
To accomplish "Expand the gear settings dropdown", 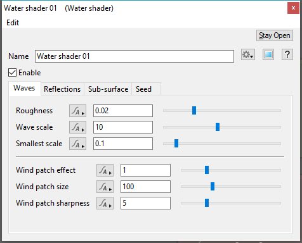I will [248, 55].
